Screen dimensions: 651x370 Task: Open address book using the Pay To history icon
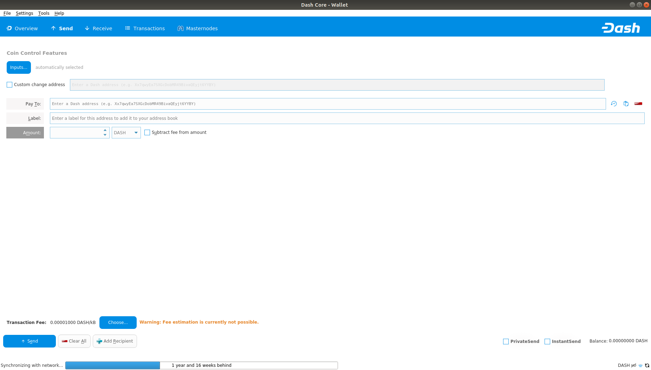click(614, 104)
